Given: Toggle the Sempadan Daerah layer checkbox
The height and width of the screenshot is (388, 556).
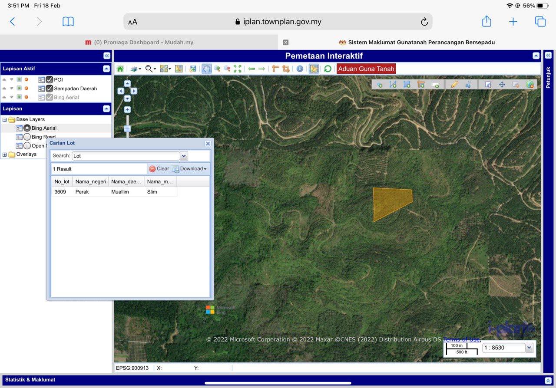Looking at the screenshot, I should point(50,89).
